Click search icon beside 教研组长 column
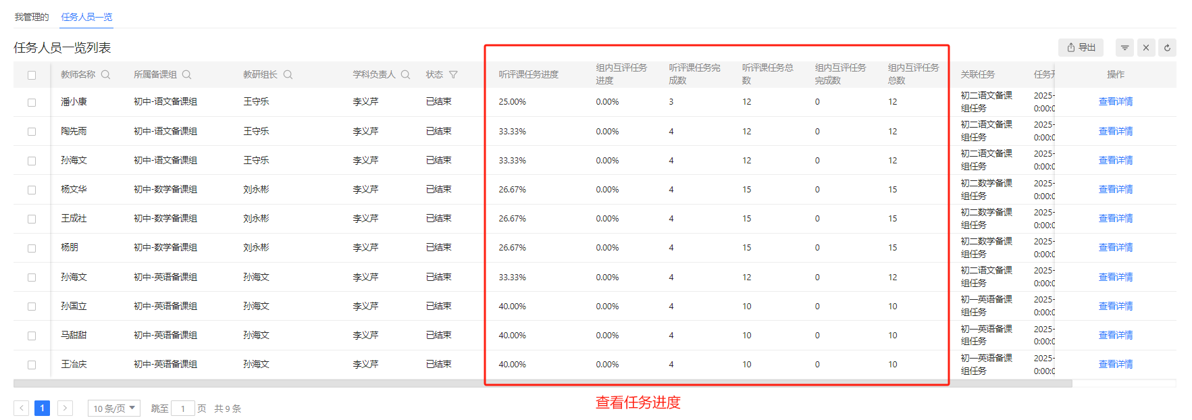This screenshot has width=1192, height=420. (288, 75)
